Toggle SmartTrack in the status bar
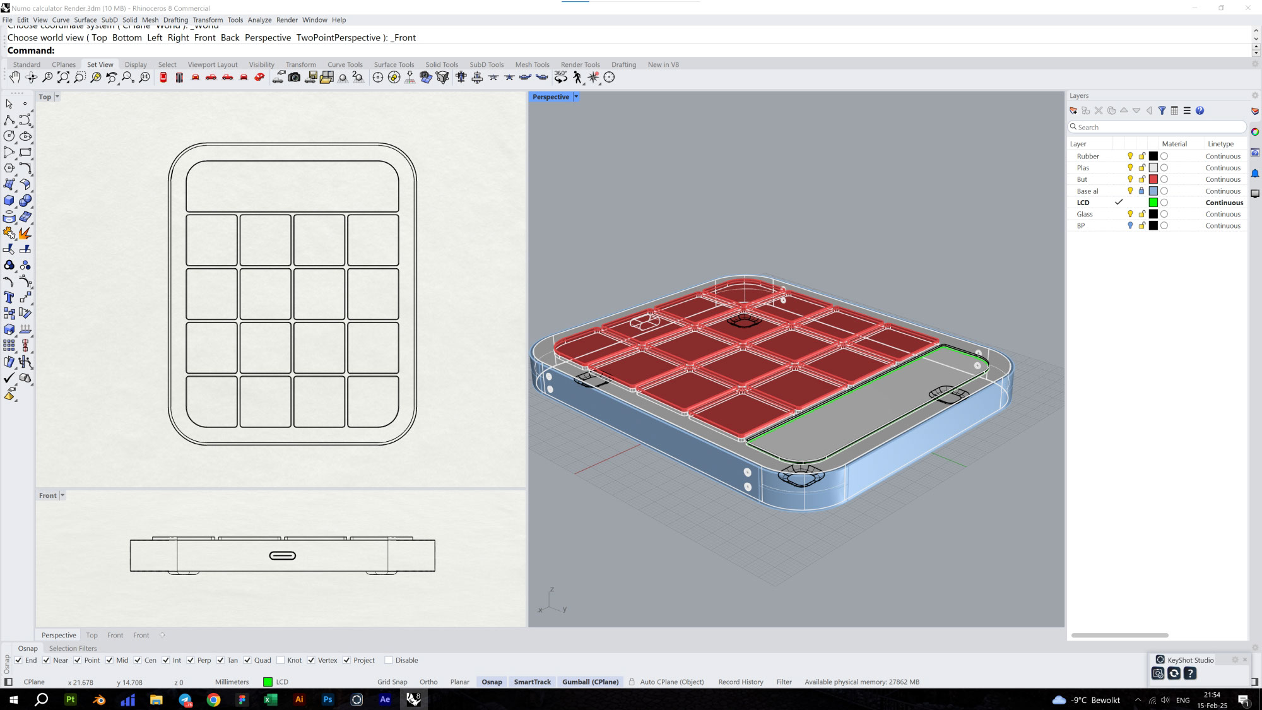The height and width of the screenshot is (710, 1262). click(x=532, y=682)
